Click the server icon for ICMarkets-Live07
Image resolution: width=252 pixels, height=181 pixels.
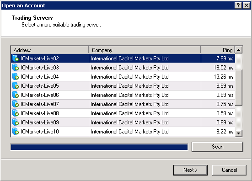tap(16, 104)
